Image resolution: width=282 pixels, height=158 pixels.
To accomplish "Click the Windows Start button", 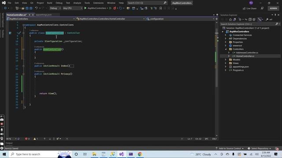I will [4, 154].
